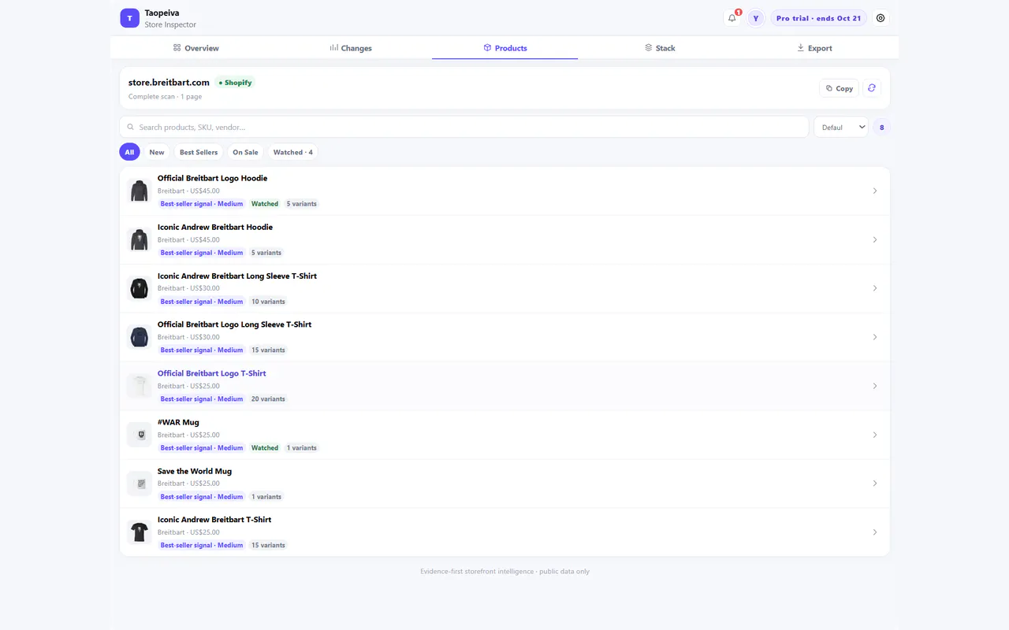Select the All filter chip
The image size is (1009, 630).
click(129, 152)
